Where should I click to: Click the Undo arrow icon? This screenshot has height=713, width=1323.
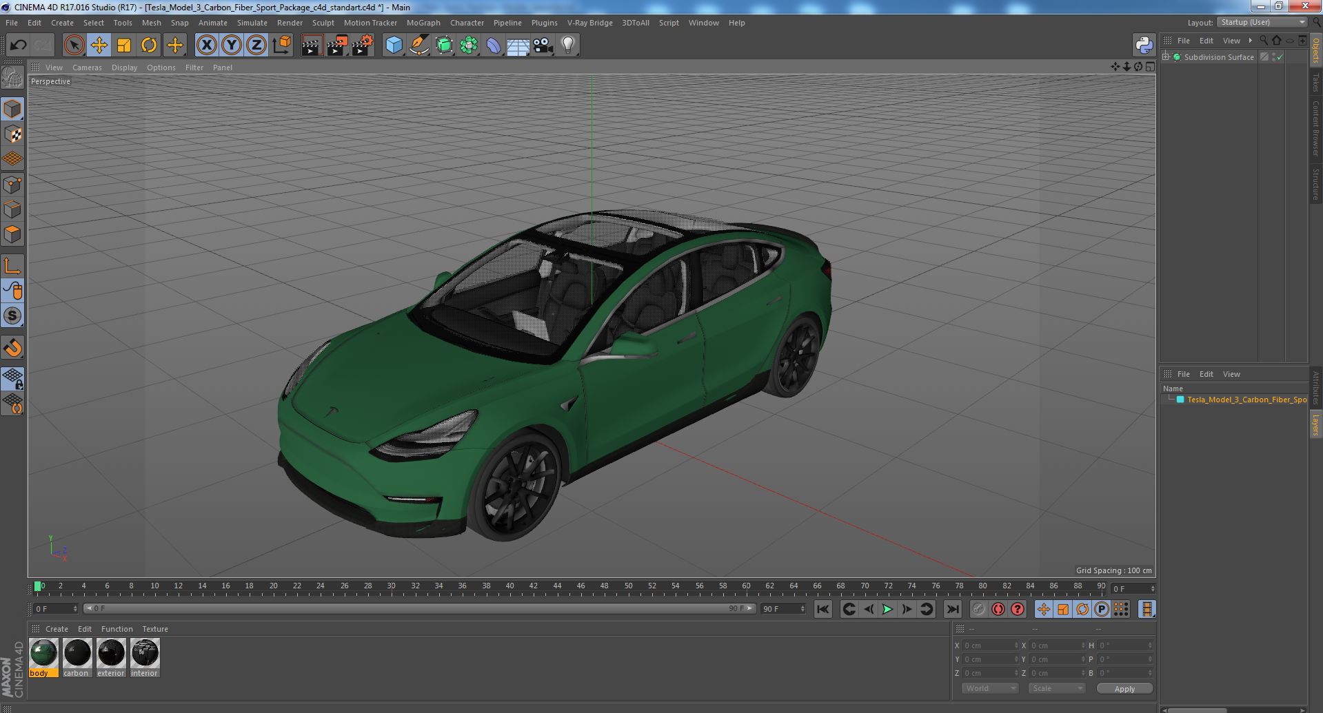click(x=18, y=45)
